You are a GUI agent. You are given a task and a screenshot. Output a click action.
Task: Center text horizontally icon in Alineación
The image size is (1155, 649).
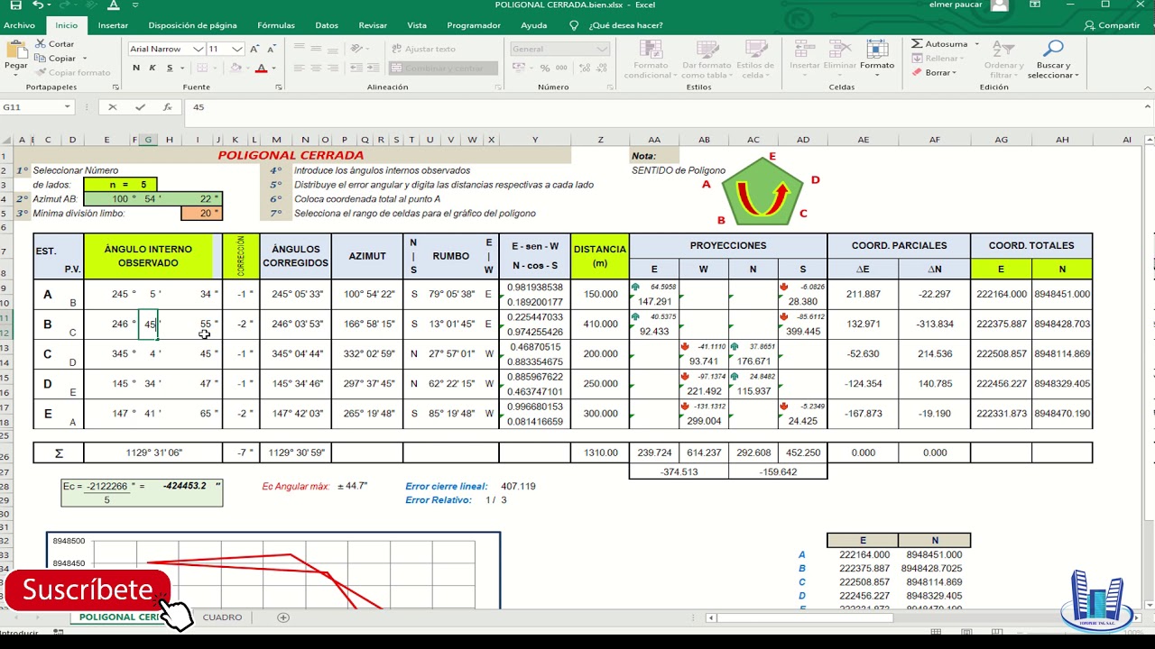coord(316,68)
